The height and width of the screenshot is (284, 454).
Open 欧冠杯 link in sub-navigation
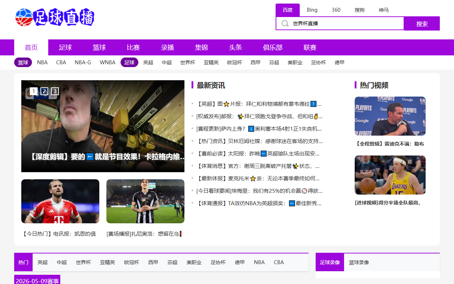[235, 62]
